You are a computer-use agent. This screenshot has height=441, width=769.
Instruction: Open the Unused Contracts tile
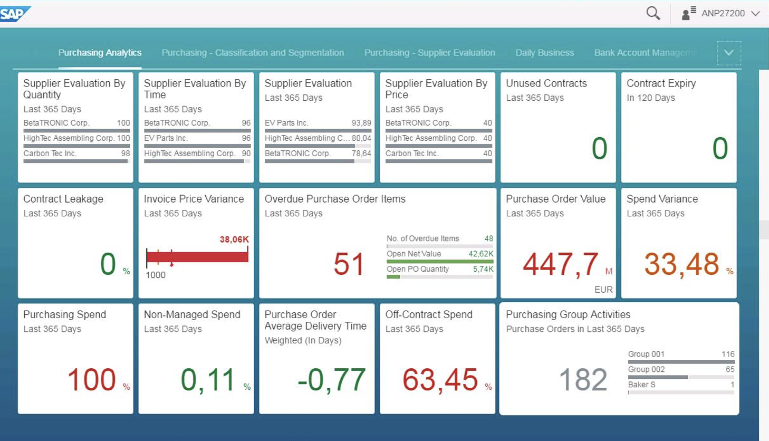(558, 128)
